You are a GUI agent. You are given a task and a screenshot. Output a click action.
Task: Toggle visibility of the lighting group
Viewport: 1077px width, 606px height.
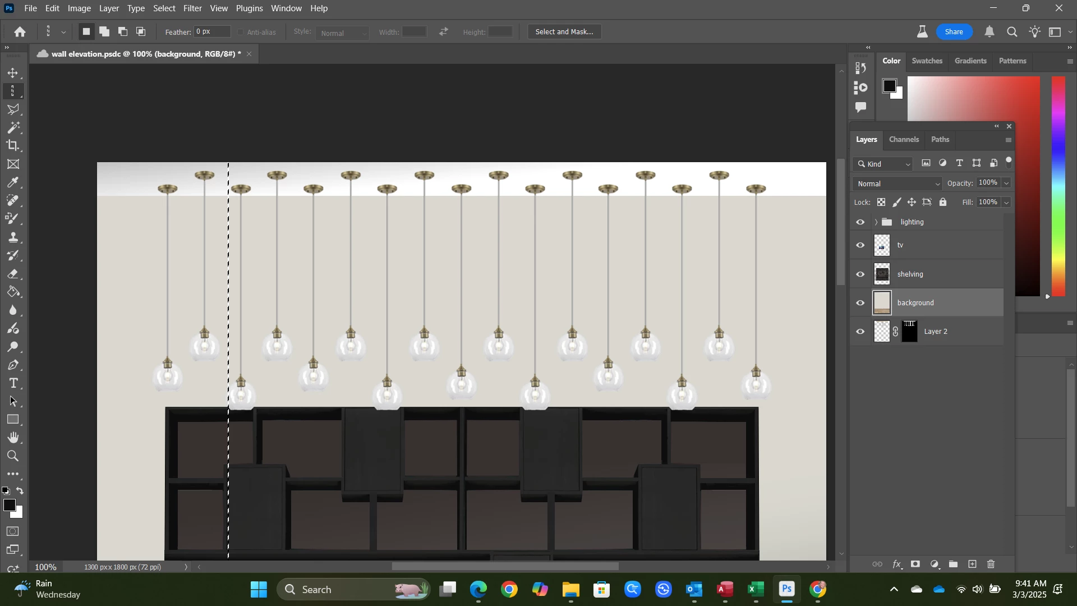point(860,223)
